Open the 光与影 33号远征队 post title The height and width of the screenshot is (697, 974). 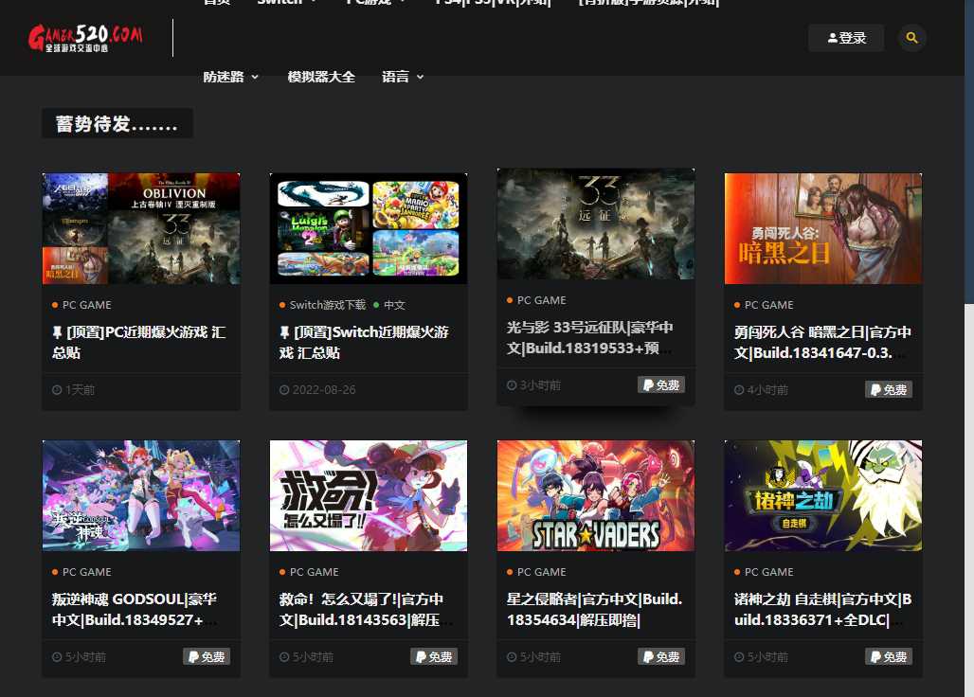(589, 338)
